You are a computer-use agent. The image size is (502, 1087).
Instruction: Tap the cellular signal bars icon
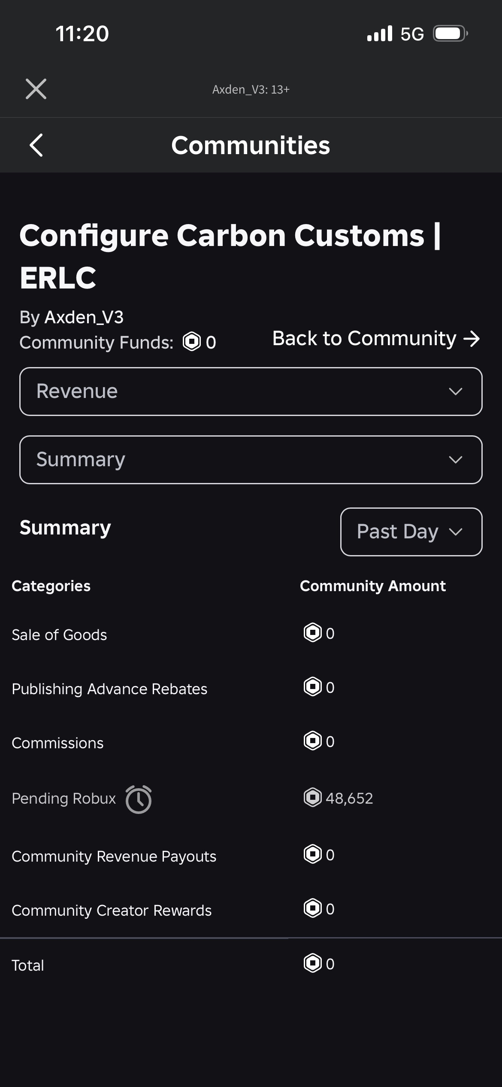[x=380, y=33]
